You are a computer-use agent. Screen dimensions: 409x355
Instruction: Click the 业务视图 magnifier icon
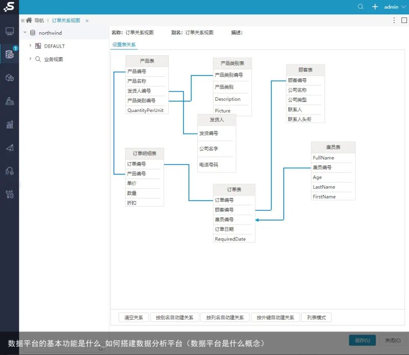38,59
